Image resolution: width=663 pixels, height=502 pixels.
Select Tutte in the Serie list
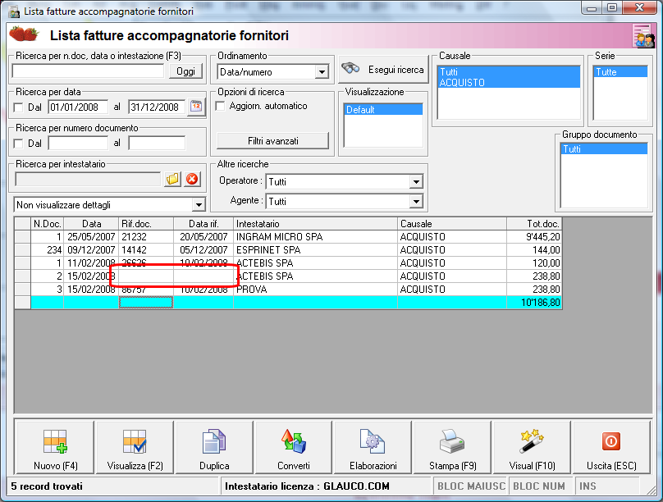(620, 72)
